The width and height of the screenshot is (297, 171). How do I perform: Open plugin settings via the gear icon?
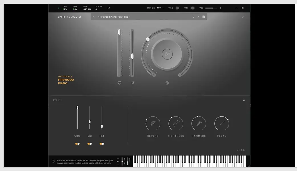point(242,8)
